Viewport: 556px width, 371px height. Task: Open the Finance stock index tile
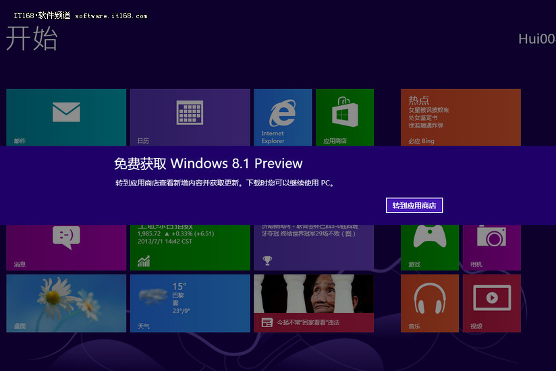pyautogui.click(x=190, y=248)
